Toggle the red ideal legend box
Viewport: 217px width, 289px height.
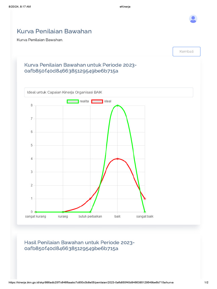pos(97,101)
